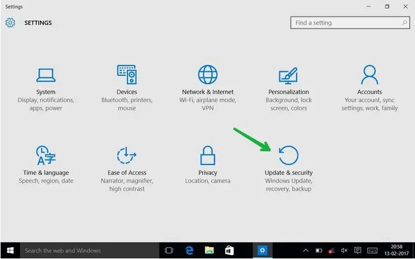Click 'Display, notifications, apps, power' description

46,104
